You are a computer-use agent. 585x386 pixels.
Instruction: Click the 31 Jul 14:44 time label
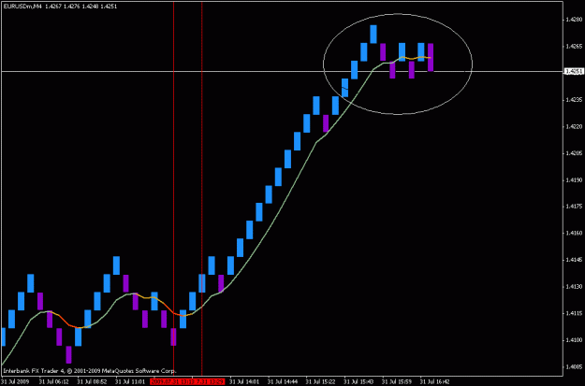(283, 382)
